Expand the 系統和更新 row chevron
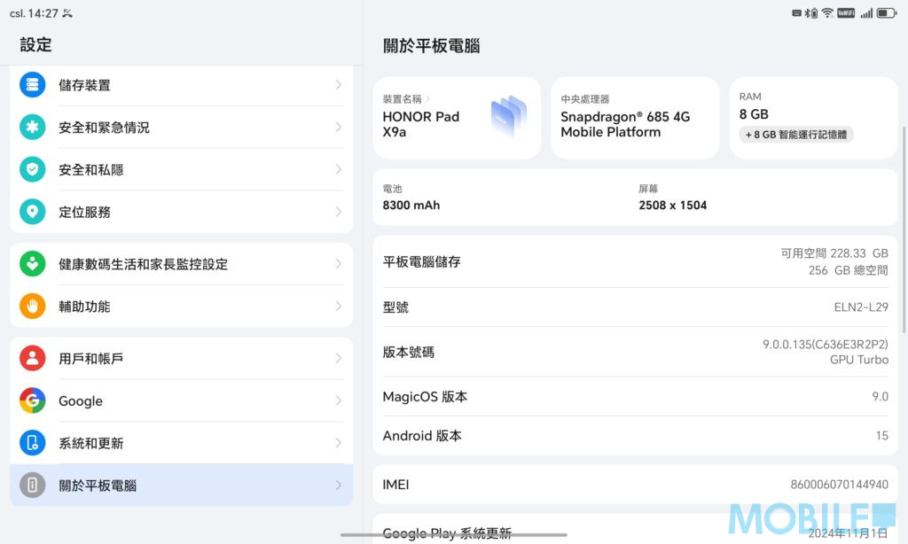Image resolution: width=908 pixels, height=544 pixels. point(339,443)
